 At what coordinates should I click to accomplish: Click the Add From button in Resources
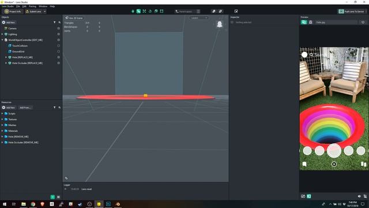click(x=25, y=107)
